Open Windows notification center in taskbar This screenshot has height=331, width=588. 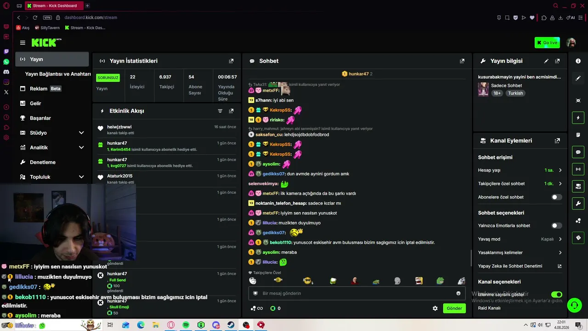[x=578, y=325]
